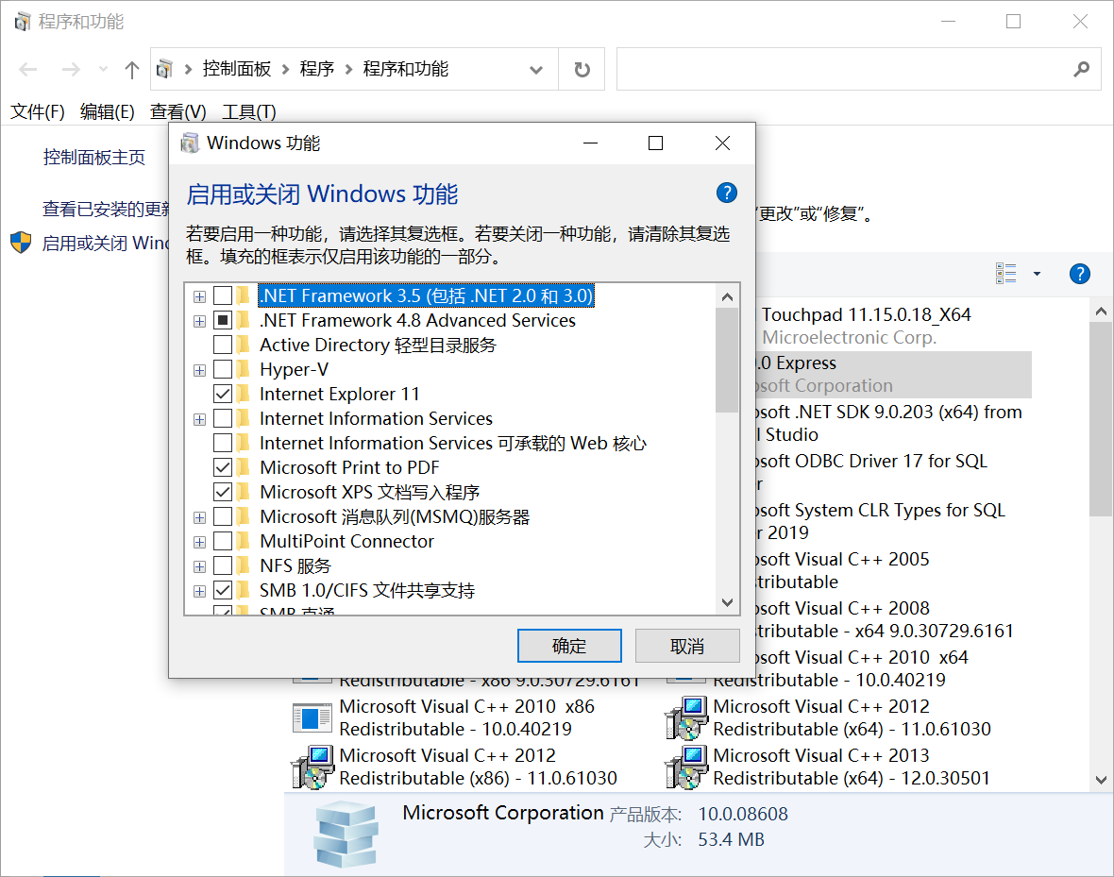Open recent locations dropdown near nav arrows
Image resolution: width=1114 pixels, height=877 pixels.
click(x=103, y=69)
